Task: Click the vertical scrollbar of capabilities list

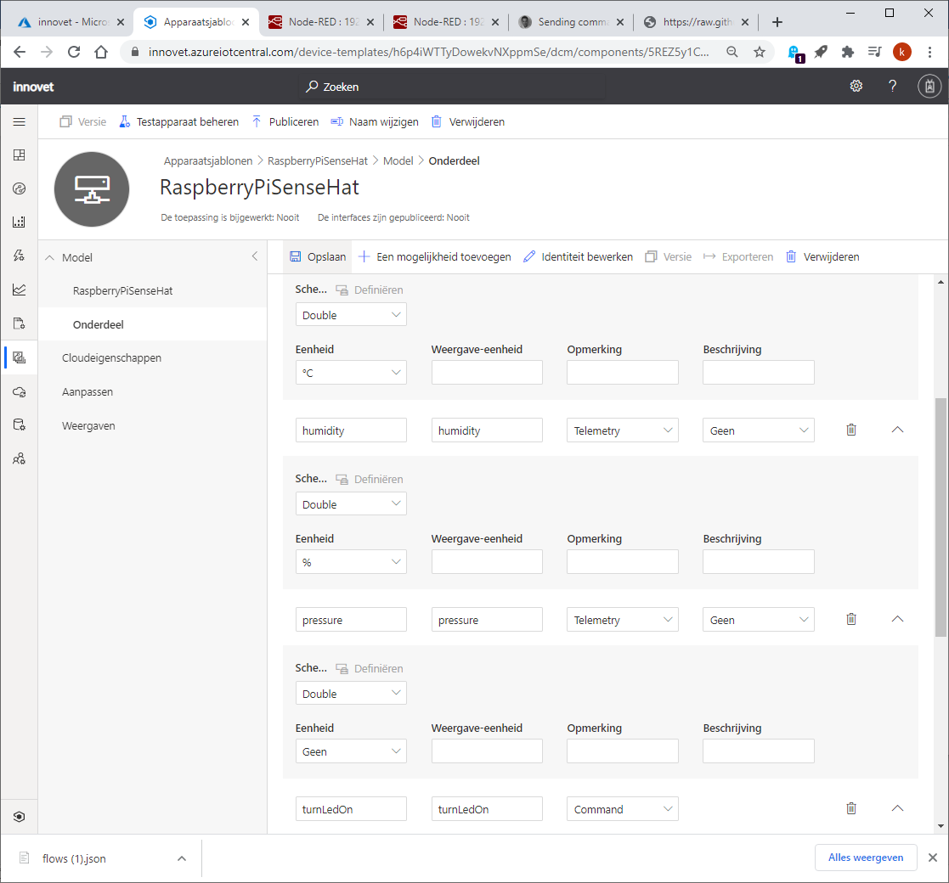Action: click(x=941, y=517)
